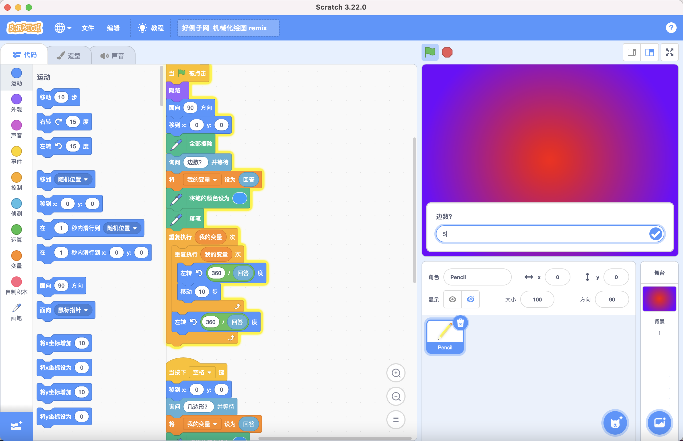Screen dimensions: 683x441
Task: Click the green flag to run project
Action: click(x=430, y=52)
